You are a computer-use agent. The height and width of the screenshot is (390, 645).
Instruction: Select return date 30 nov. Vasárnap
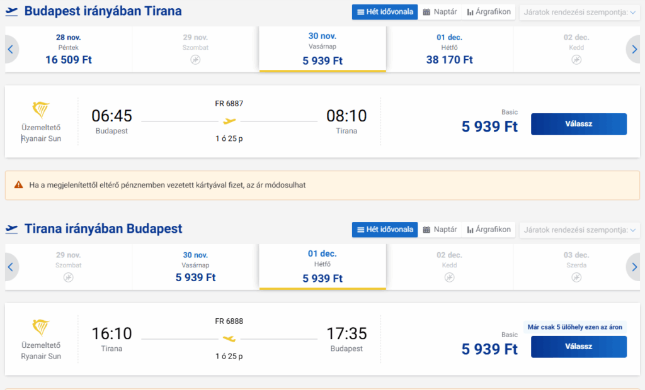[x=195, y=267]
